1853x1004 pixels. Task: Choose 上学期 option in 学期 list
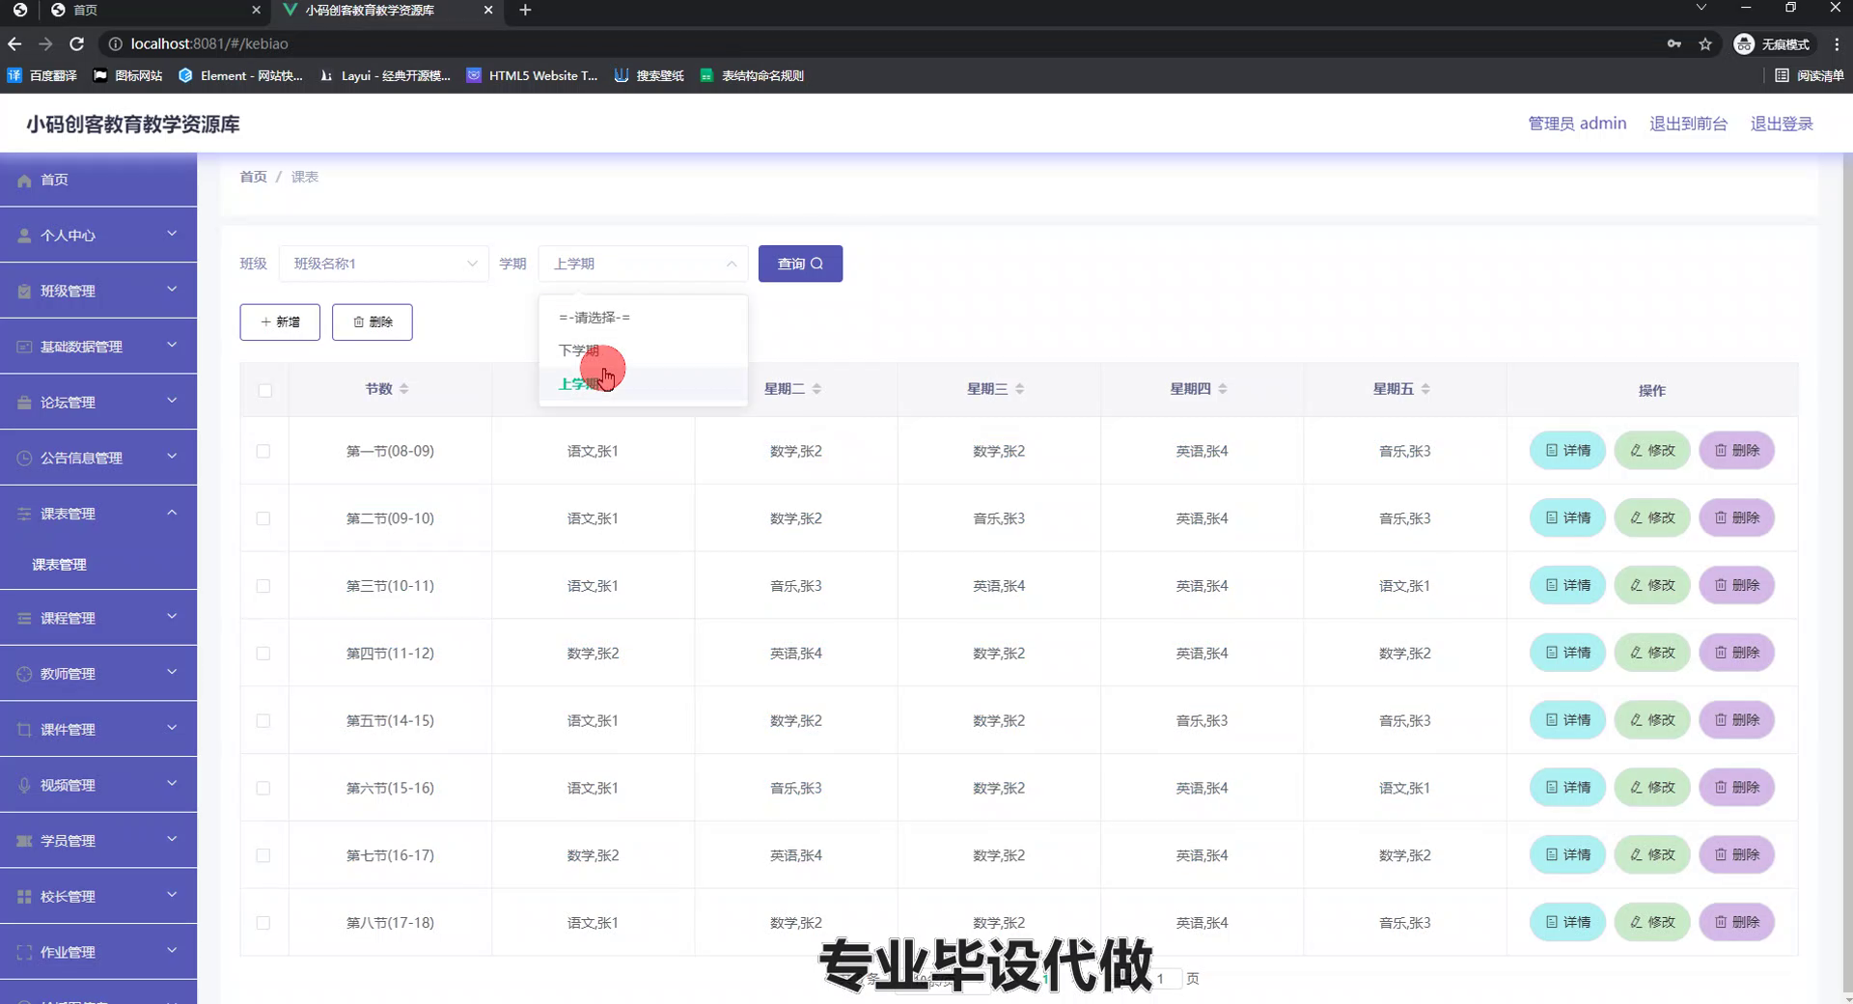tap(643, 384)
